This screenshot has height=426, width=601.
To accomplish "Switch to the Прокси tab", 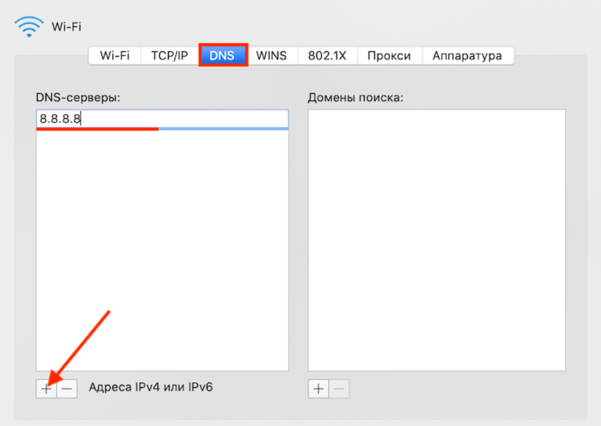I will [x=389, y=55].
